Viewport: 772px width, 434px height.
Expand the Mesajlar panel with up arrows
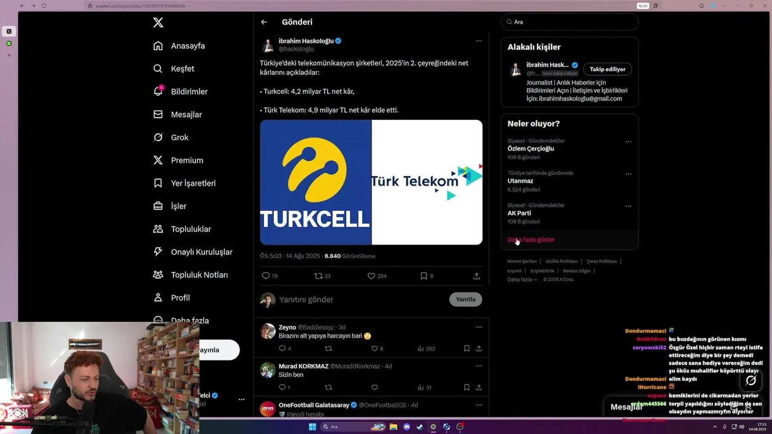pyautogui.click(x=748, y=407)
